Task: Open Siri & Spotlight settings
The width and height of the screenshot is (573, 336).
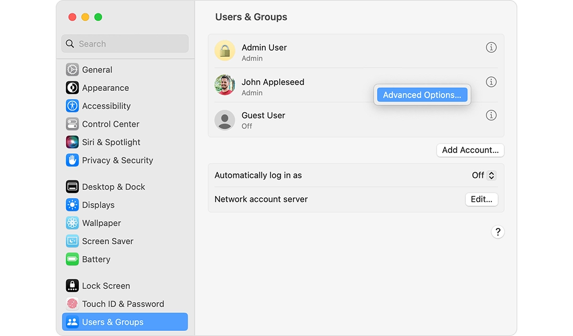Action: pos(110,142)
